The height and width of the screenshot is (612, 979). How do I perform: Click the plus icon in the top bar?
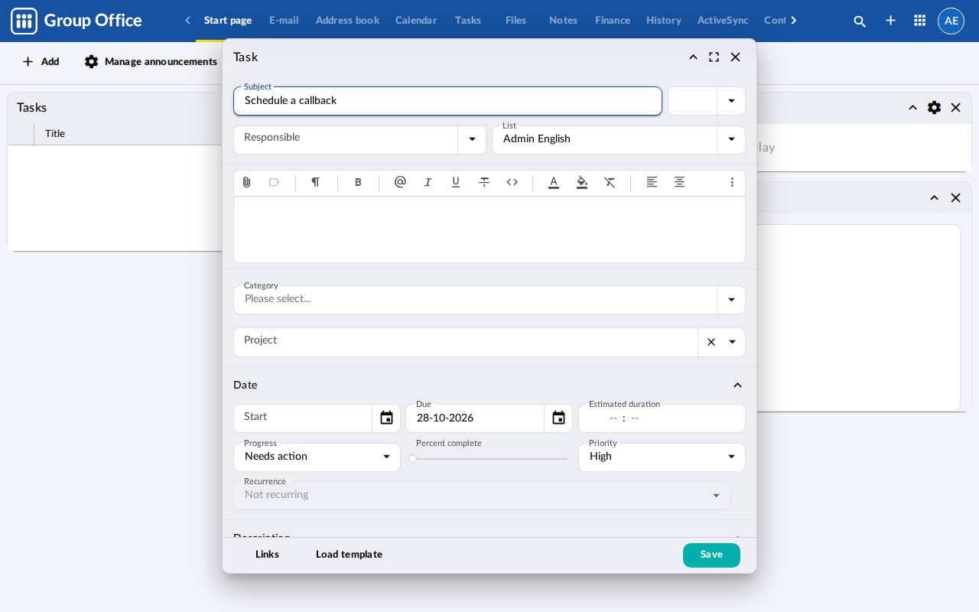[890, 21]
